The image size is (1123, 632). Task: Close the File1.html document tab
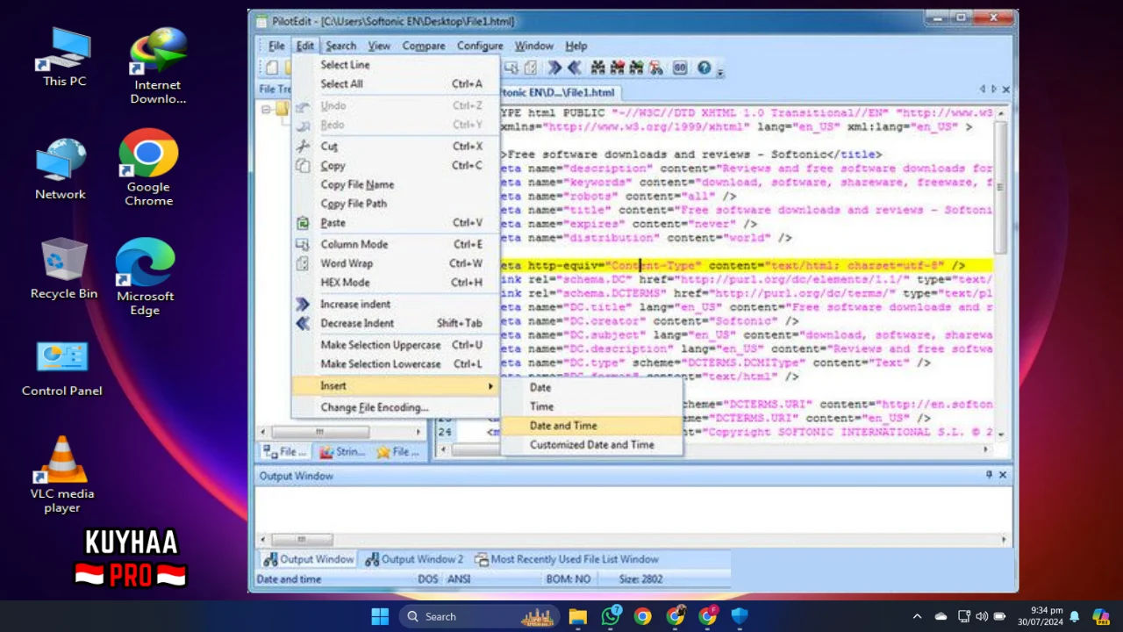tap(1005, 90)
